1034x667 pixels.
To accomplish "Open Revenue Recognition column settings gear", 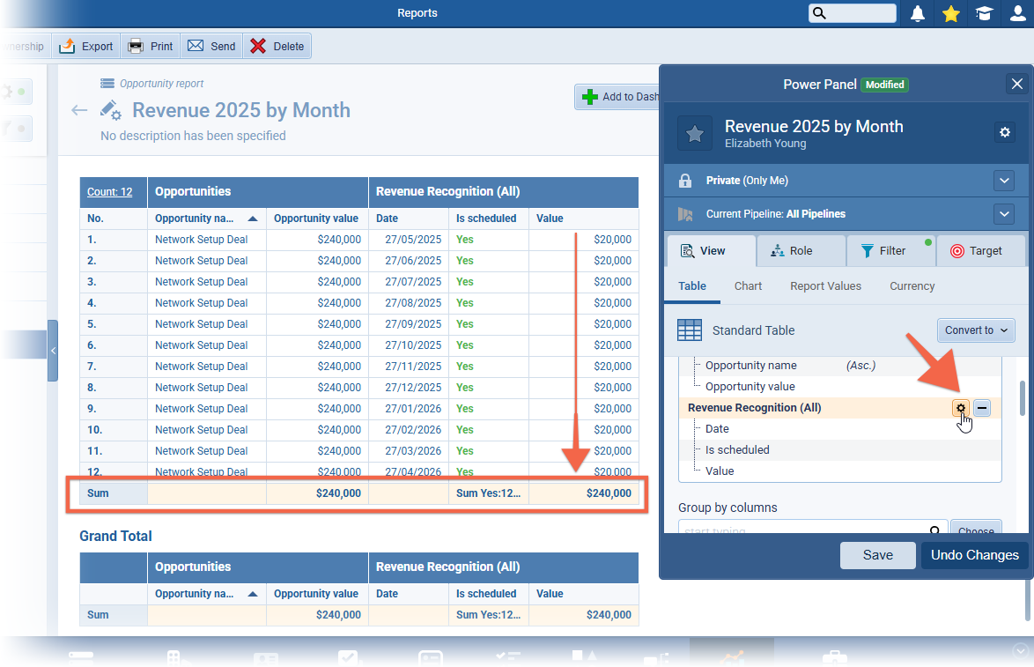I will click(961, 408).
